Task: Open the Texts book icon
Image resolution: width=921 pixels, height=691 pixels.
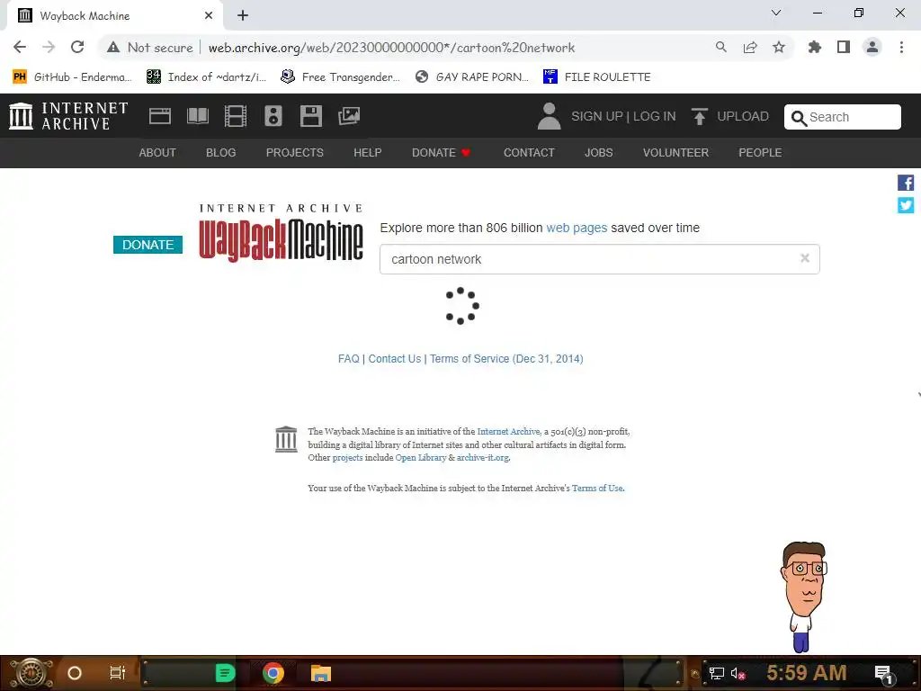Action: [x=197, y=116]
